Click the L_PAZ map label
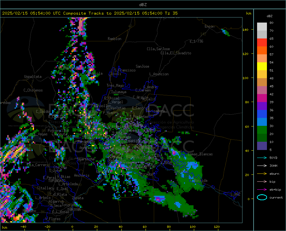 235,194
